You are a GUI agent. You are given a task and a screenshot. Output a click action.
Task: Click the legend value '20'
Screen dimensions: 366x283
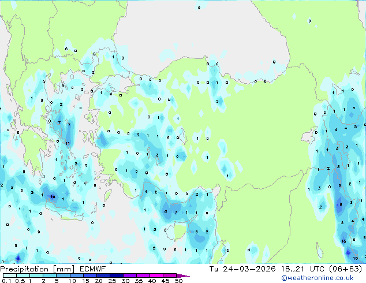tap(99, 281)
